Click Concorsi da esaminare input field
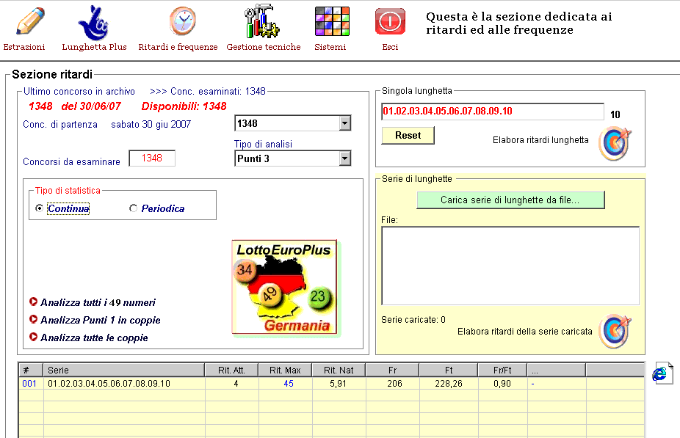The width and height of the screenshot is (680, 438). 152,158
